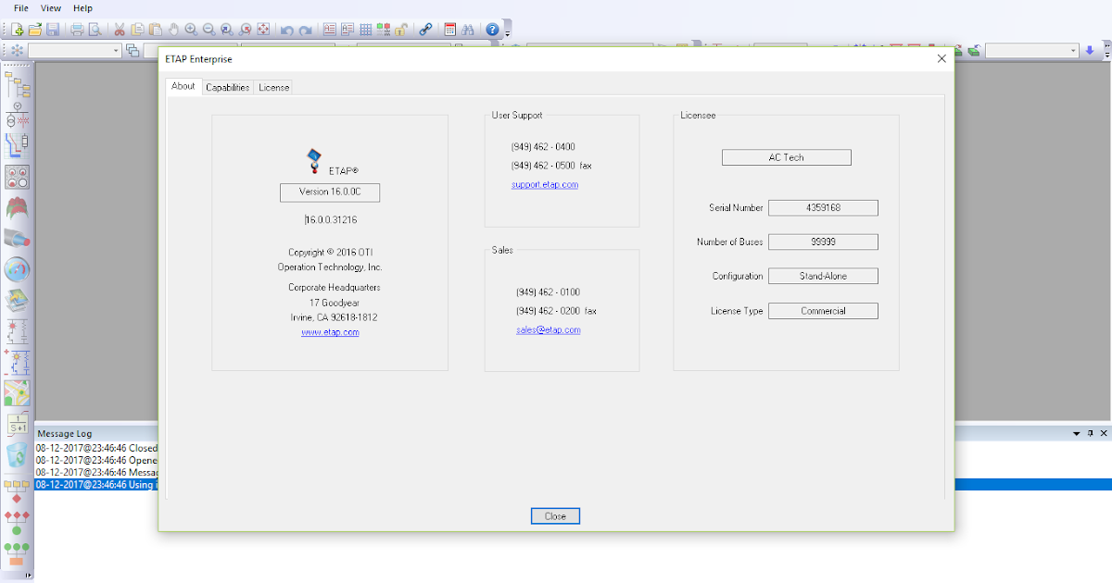Click the Save floppy disk icon

(53, 30)
